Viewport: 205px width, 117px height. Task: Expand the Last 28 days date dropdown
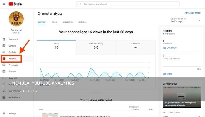[185, 20]
